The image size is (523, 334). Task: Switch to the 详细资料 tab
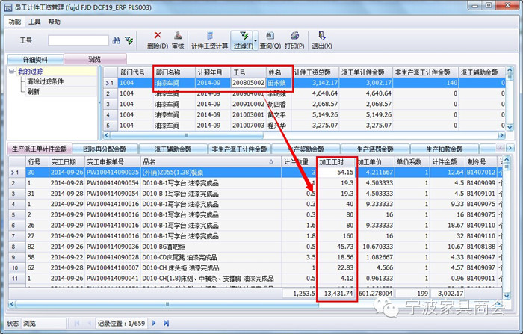tap(35, 60)
